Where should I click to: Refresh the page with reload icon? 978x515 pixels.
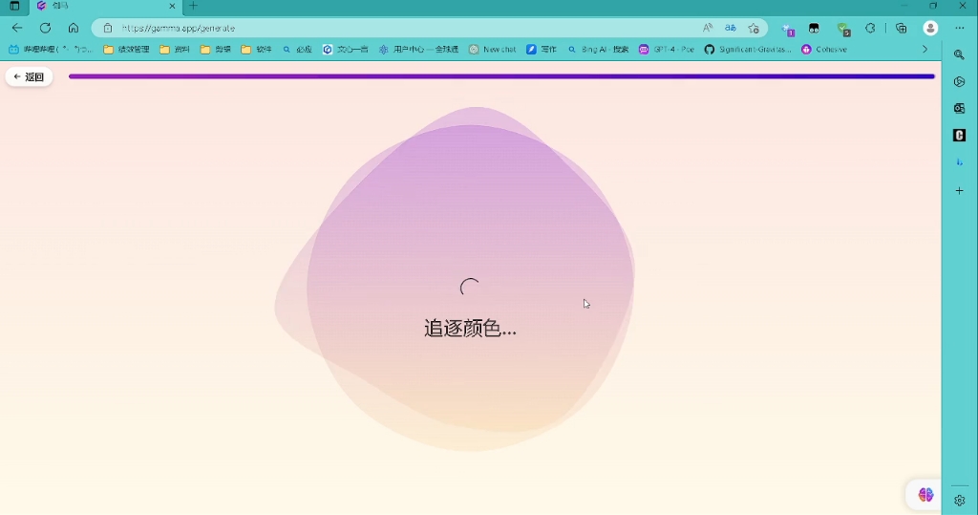point(45,28)
